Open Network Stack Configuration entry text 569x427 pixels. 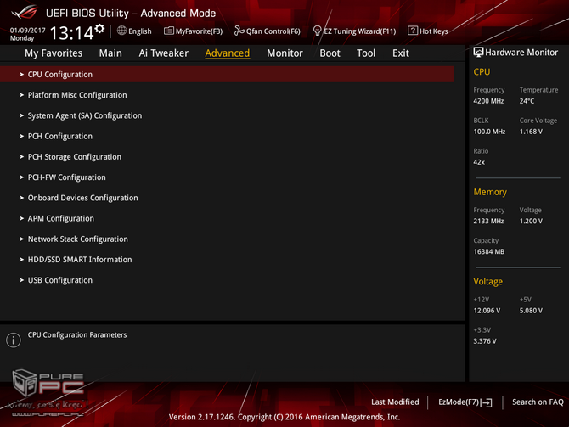click(77, 239)
